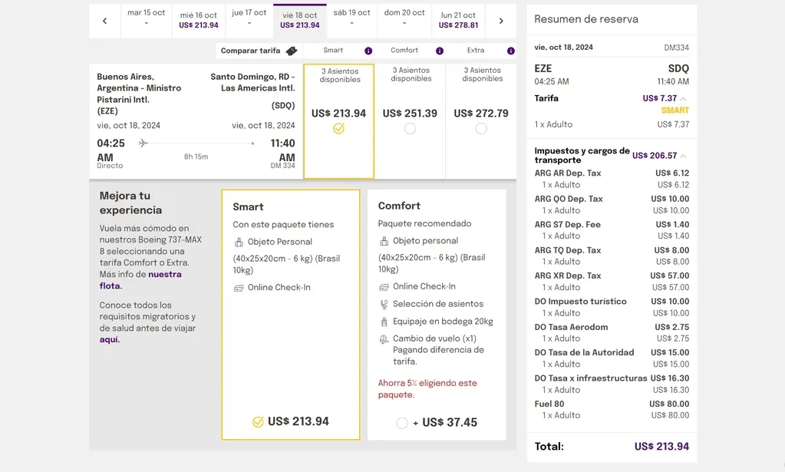Select the mié 16 oct date tab

click(198, 20)
